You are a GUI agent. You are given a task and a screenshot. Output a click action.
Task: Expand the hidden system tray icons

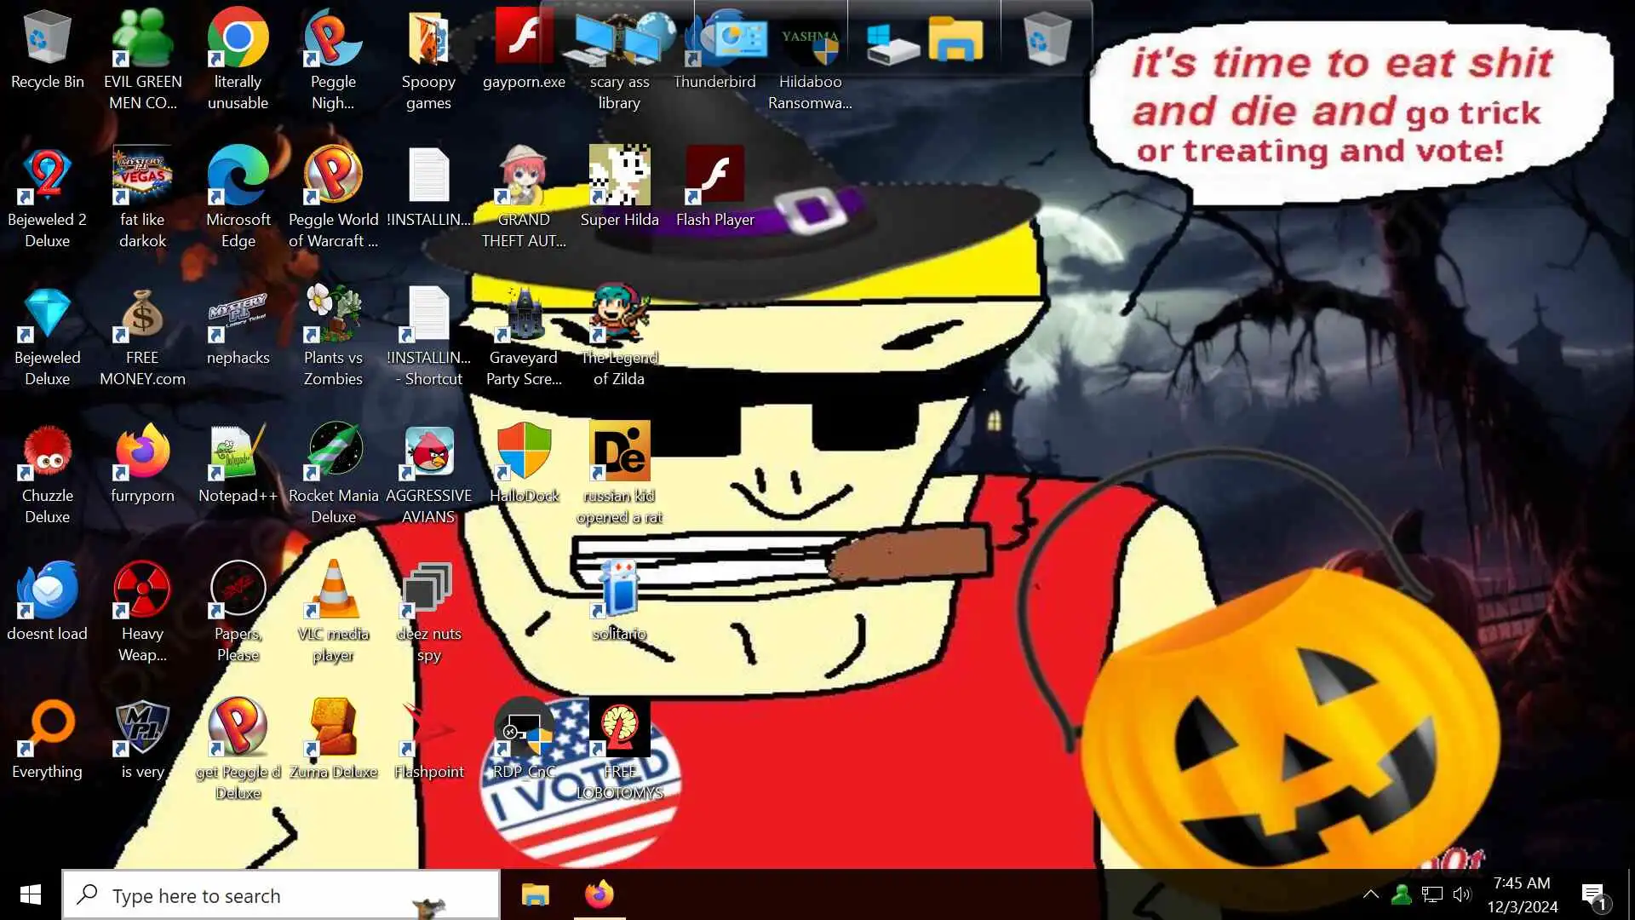[1370, 894]
